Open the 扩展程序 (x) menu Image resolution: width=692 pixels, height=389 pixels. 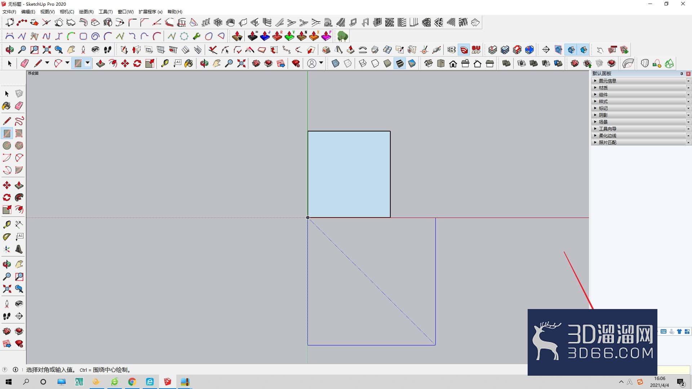coord(150,12)
